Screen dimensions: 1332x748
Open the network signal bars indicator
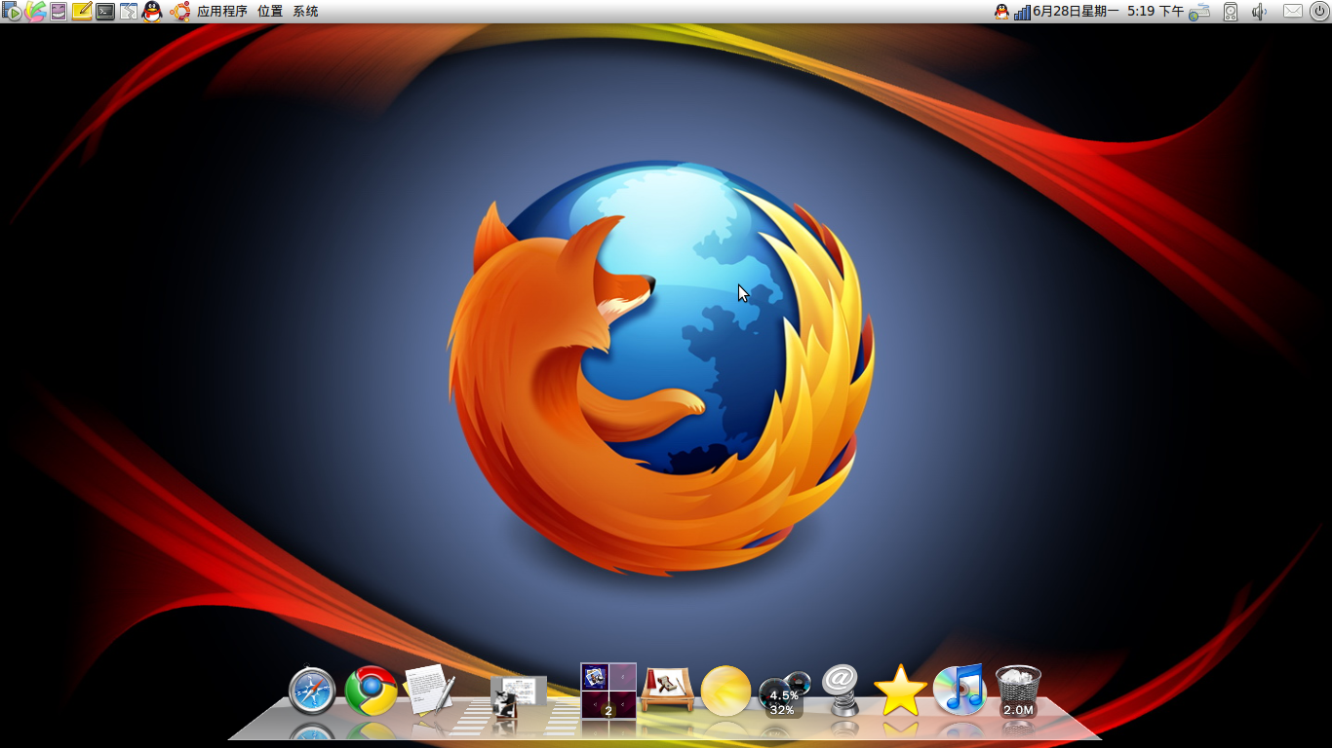pyautogui.click(x=1022, y=12)
